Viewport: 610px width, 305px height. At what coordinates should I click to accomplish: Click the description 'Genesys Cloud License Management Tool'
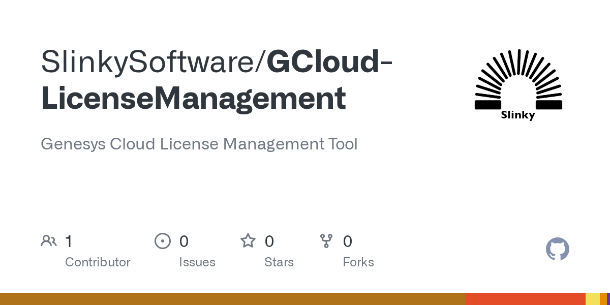pos(199,144)
